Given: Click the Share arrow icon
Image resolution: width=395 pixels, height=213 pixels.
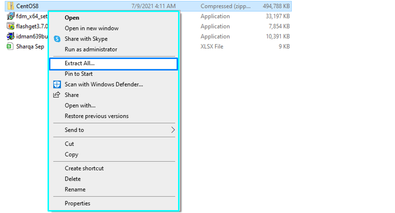Looking at the screenshot, I should 57,95.
